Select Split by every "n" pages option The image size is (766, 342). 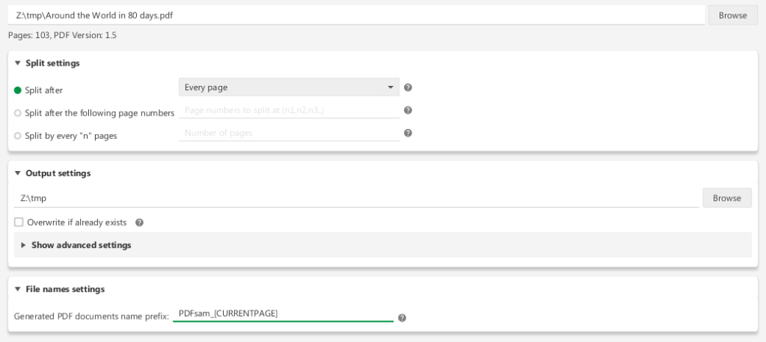click(18, 136)
